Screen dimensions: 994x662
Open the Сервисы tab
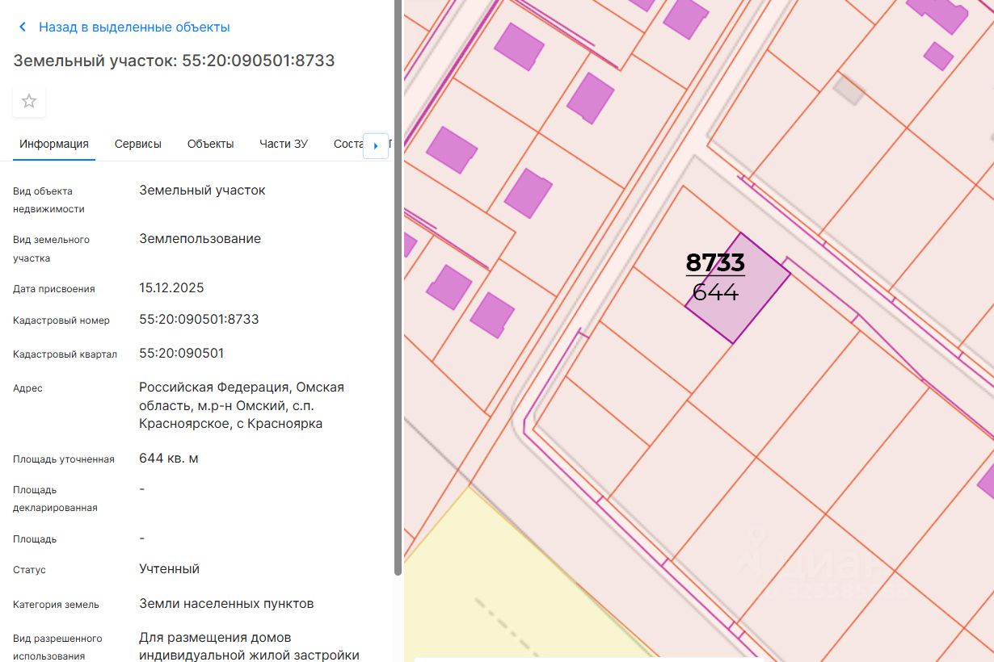tap(138, 145)
